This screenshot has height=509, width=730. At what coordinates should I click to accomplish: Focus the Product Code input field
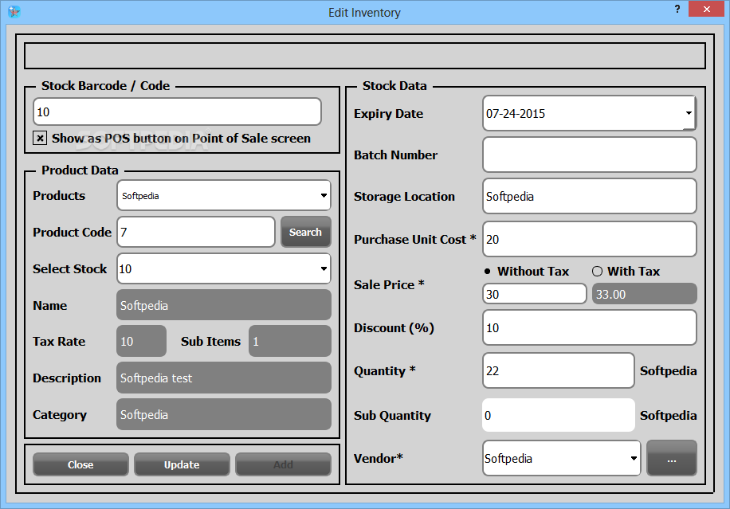pyautogui.click(x=196, y=232)
